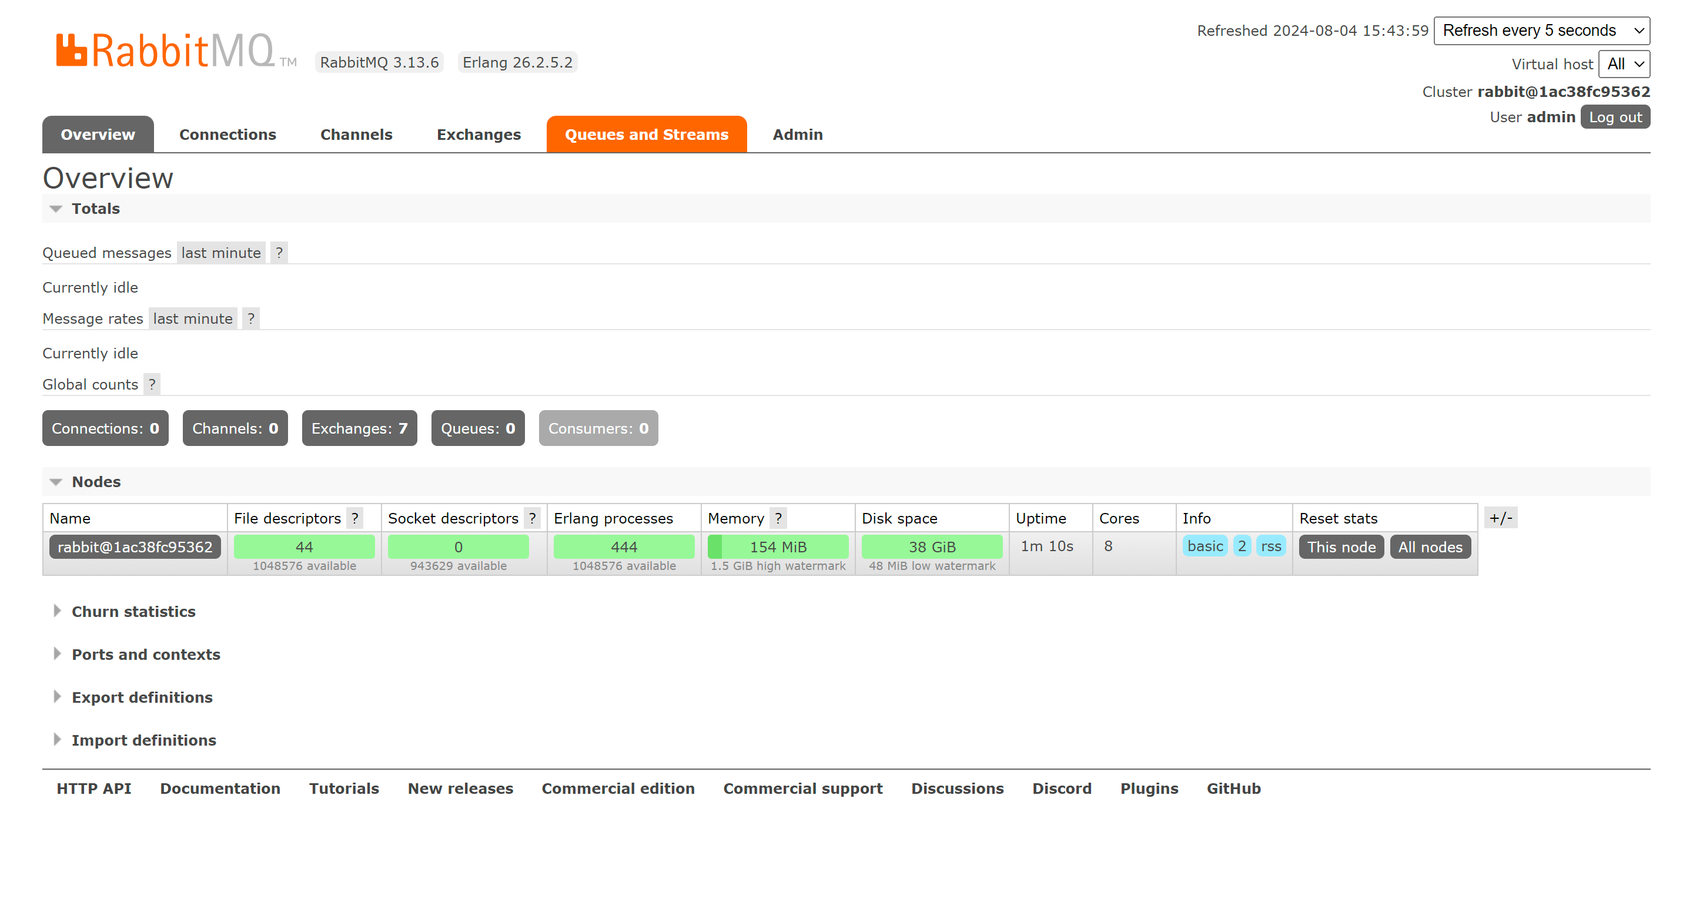Viewport: 1693px width, 899px height.
Task: Change Message rates last minute range
Action: [x=193, y=318]
